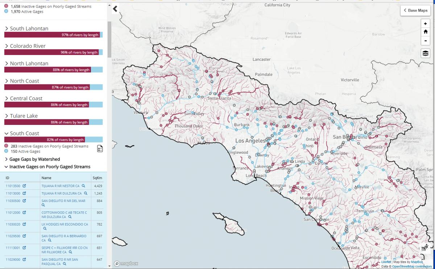
Task: Open external link for gage 11013500
Action: pyautogui.click(x=25, y=186)
